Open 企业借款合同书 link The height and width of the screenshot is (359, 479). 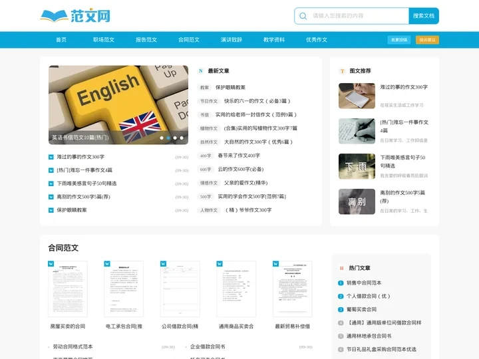tap(208, 347)
